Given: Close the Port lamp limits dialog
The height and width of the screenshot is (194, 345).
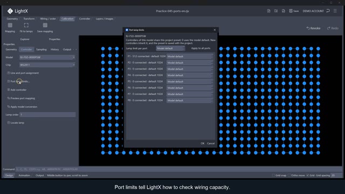Looking at the screenshot, I should tap(215, 30).
